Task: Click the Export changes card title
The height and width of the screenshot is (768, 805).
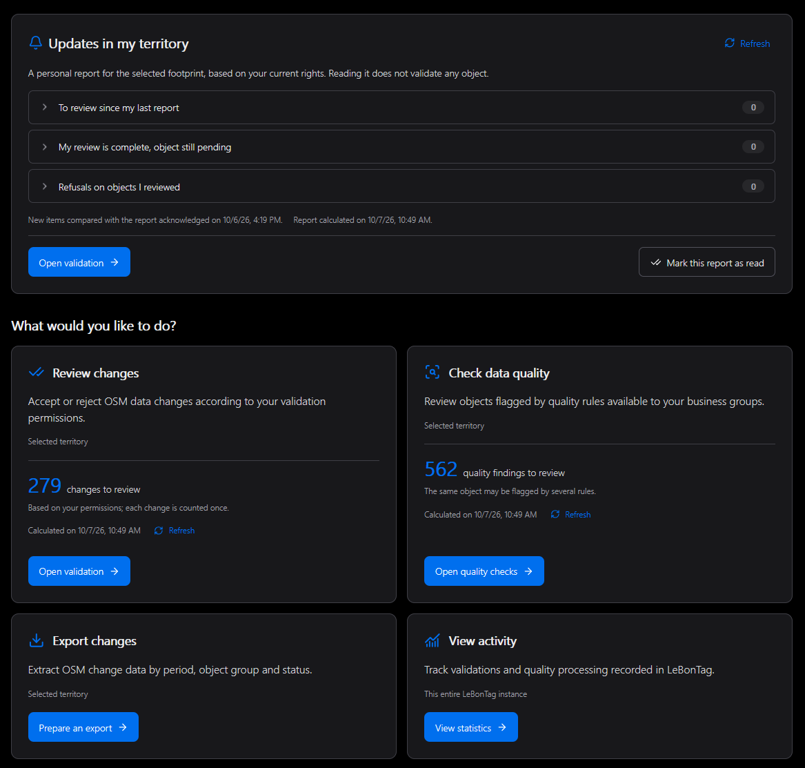Action: (95, 641)
